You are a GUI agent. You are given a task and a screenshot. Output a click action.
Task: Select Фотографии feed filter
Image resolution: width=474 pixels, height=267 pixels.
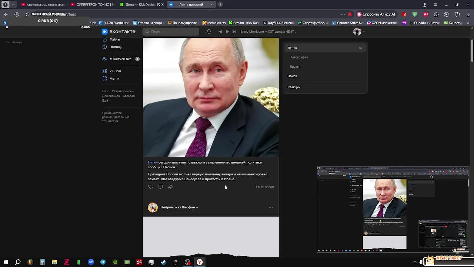coord(299,57)
